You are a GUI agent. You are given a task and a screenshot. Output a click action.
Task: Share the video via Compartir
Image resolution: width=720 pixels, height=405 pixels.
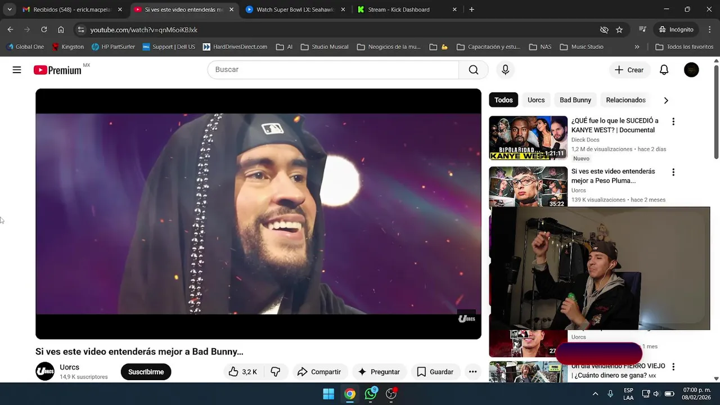[319, 372]
